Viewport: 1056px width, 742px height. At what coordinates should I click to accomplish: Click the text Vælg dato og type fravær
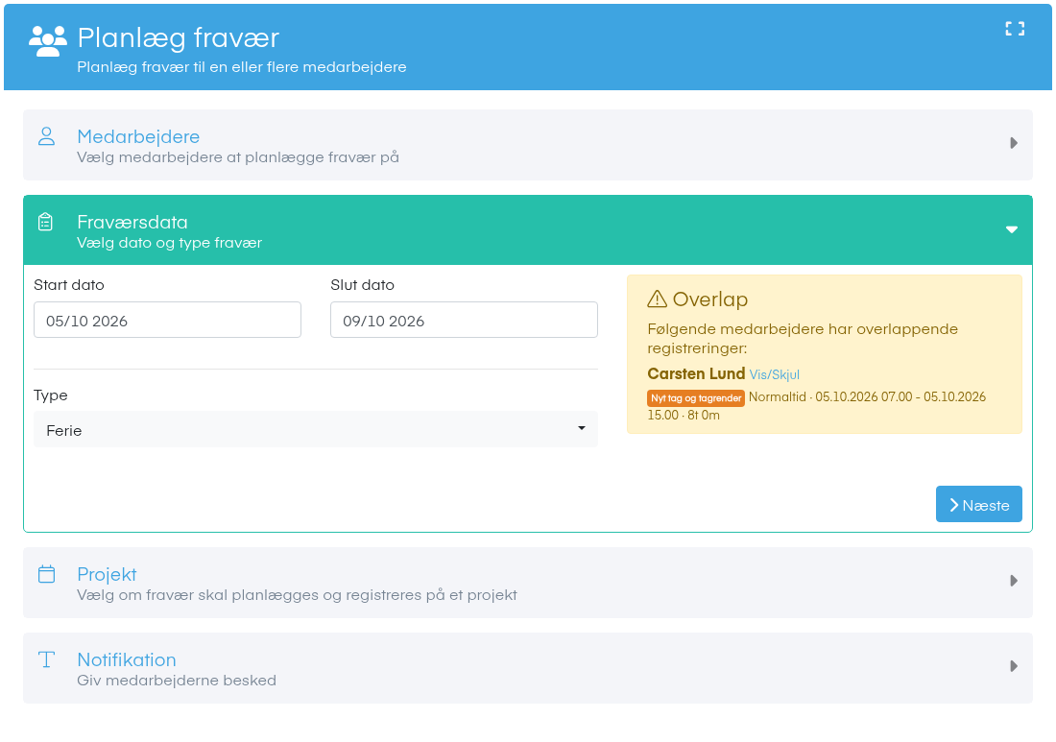[169, 243]
